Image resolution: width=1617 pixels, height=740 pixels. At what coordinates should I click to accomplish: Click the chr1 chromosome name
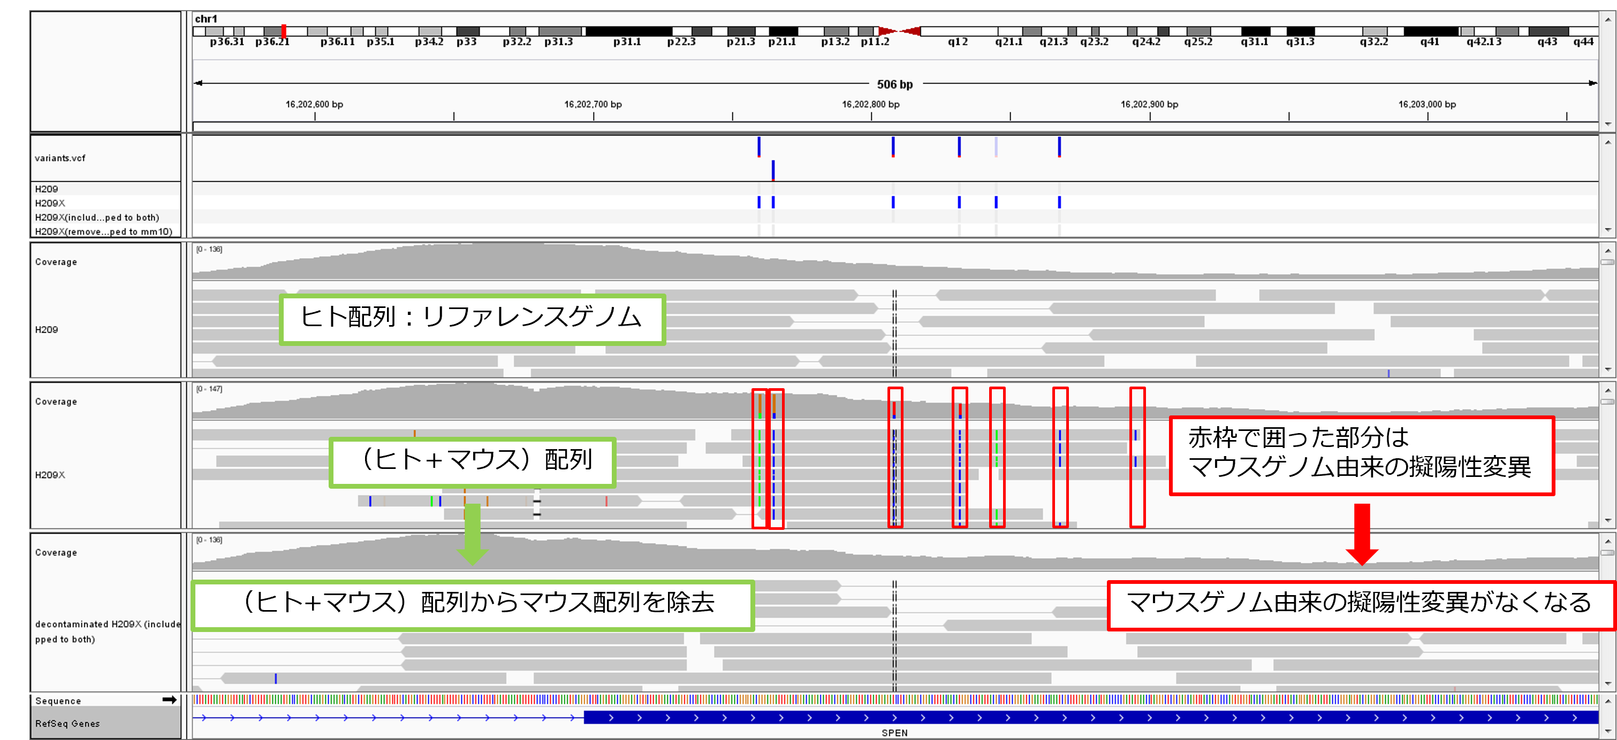pyautogui.click(x=205, y=19)
